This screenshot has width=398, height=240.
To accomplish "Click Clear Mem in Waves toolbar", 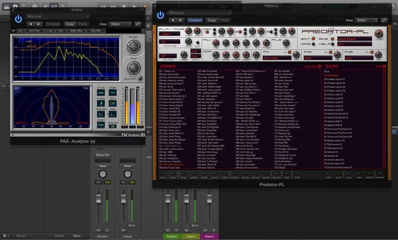I will click(96, 31).
